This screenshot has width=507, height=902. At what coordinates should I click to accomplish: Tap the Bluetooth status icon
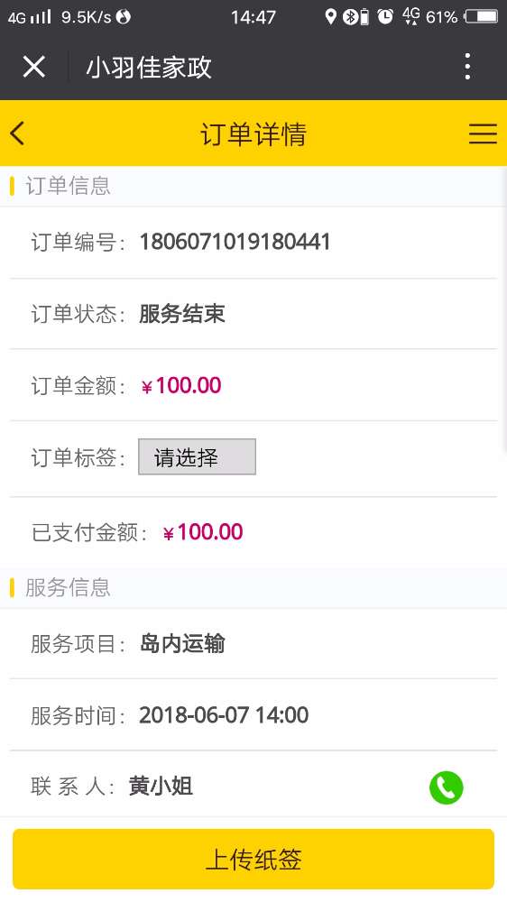[x=350, y=16]
